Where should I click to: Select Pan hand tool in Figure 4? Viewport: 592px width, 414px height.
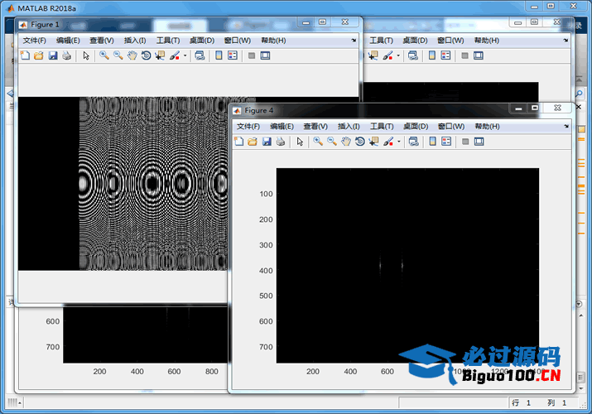tap(346, 142)
